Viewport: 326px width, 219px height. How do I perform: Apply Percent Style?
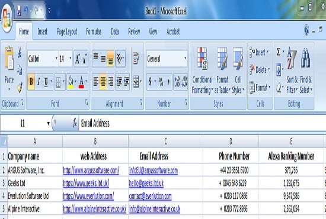161,82
